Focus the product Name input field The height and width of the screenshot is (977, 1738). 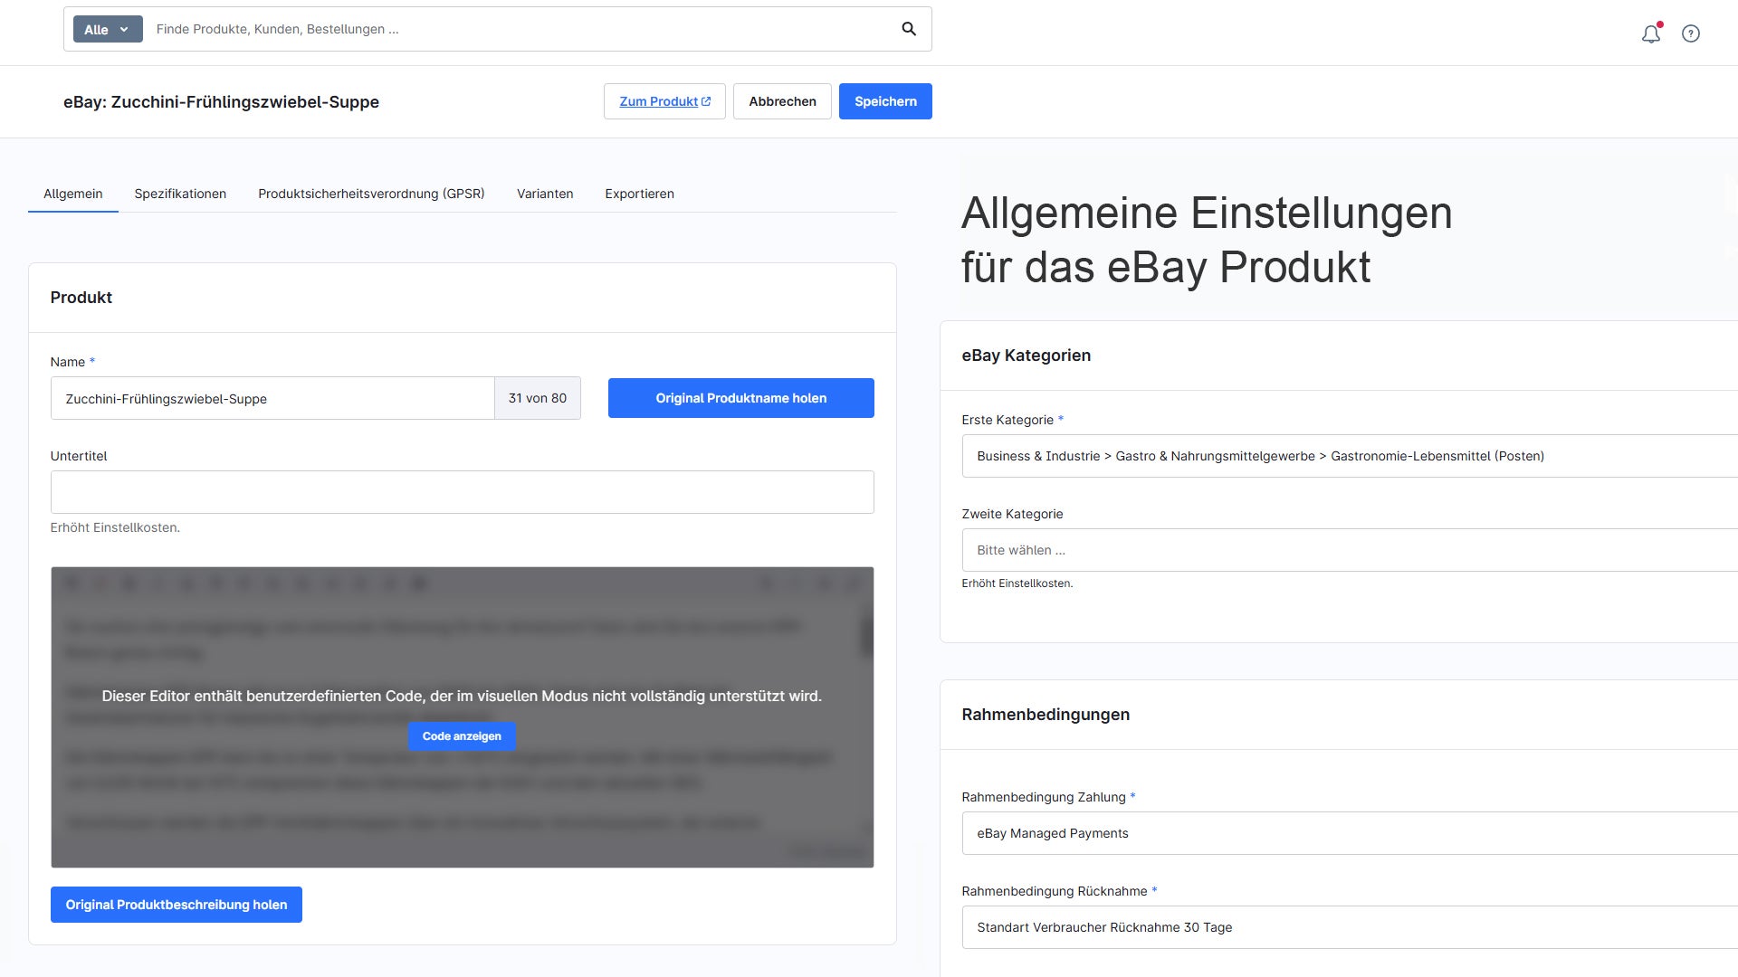tap(272, 398)
